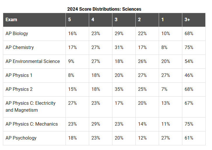Select "AP Physics C: Electricity and Magnetism" cell
Image resolution: width=212 pixels, height=150 pixels.
tap(30, 106)
